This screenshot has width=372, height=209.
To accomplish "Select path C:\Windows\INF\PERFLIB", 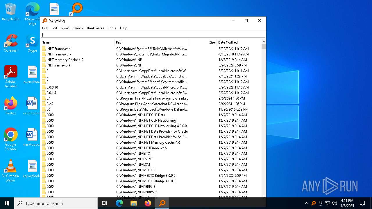I will click(136, 187).
